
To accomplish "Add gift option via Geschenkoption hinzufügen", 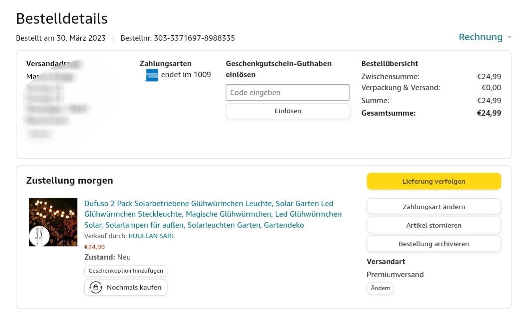I will coord(126,271).
